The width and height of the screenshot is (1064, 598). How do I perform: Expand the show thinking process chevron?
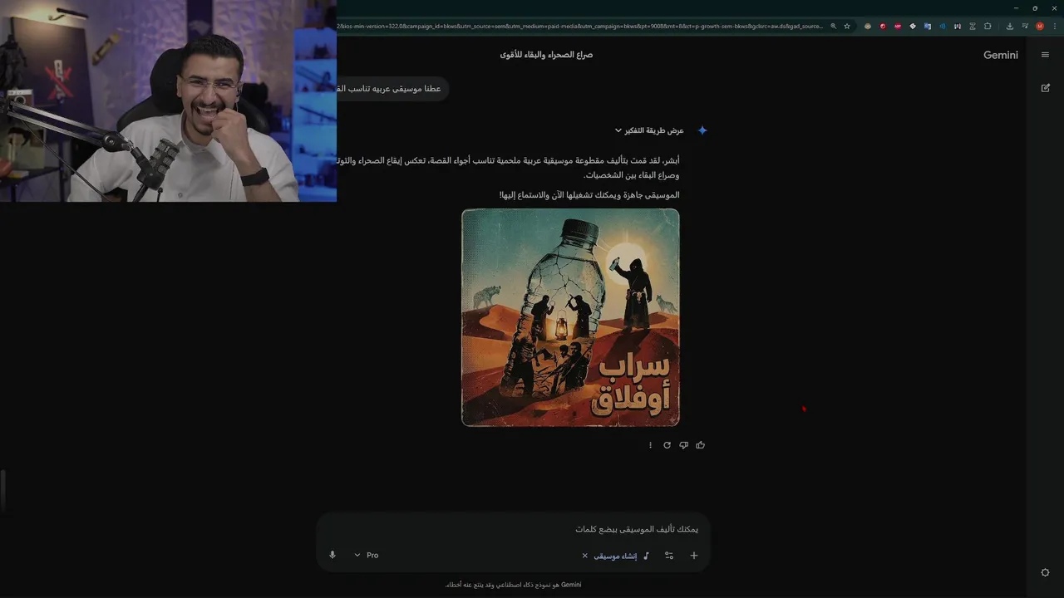pos(618,130)
